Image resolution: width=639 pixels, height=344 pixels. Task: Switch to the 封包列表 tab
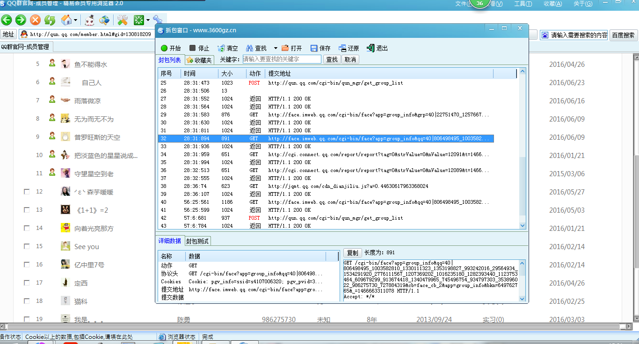170,60
